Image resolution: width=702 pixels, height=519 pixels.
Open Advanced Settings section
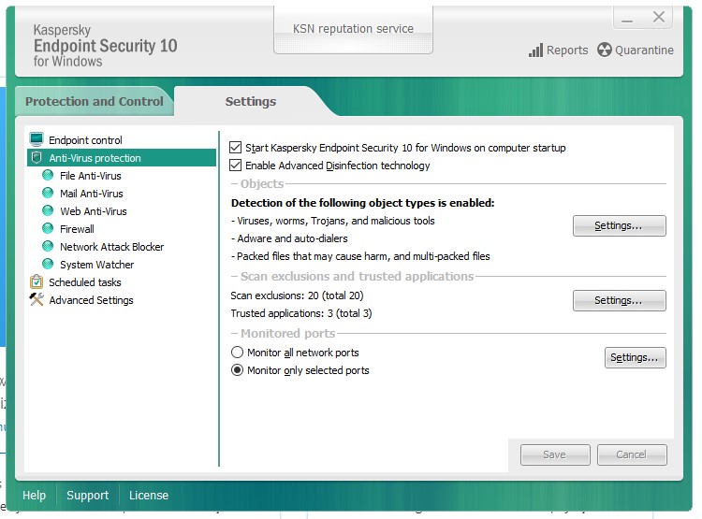point(91,300)
